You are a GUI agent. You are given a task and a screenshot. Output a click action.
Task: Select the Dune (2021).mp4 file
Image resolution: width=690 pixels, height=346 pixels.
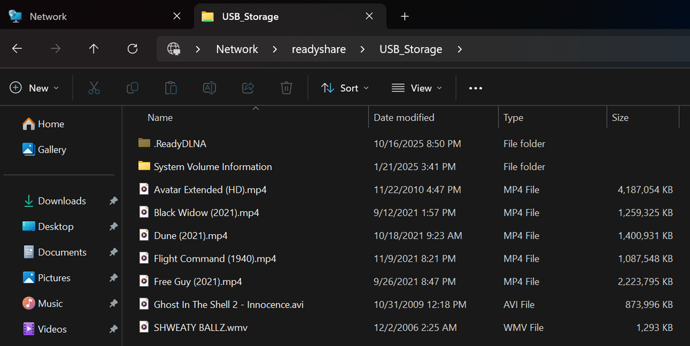(x=191, y=236)
